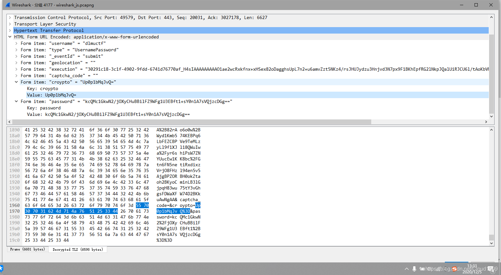
Task: Expand the Hypertext Transfer Protocol row
Action: [x=10, y=30]
